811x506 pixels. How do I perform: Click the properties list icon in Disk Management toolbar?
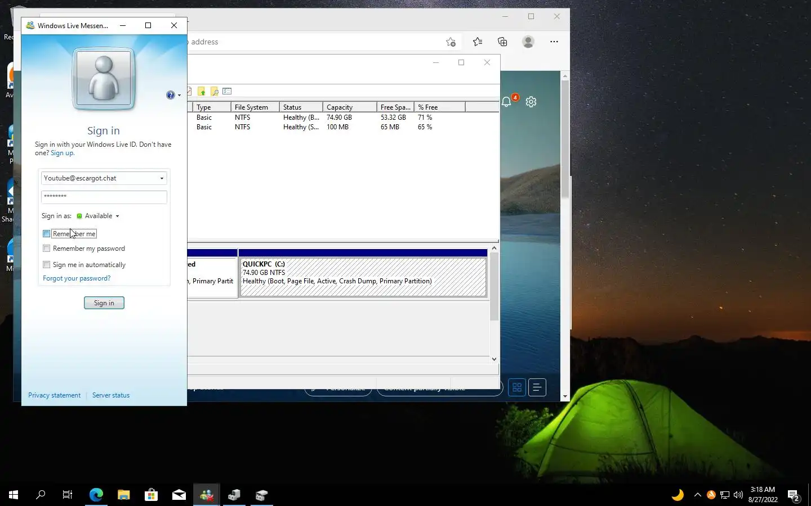pos(227,91)
